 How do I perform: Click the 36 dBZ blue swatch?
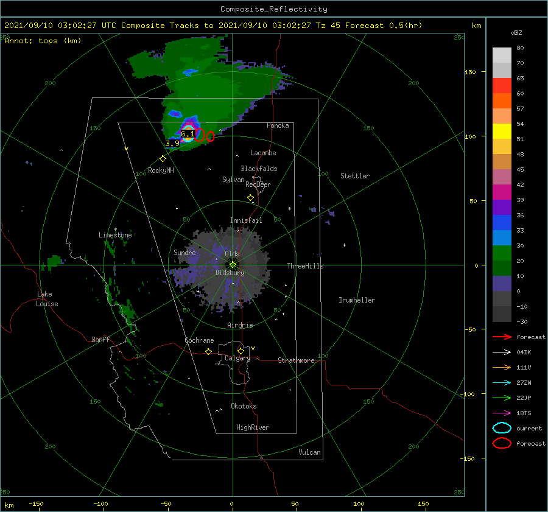click(x=502, y=223)
